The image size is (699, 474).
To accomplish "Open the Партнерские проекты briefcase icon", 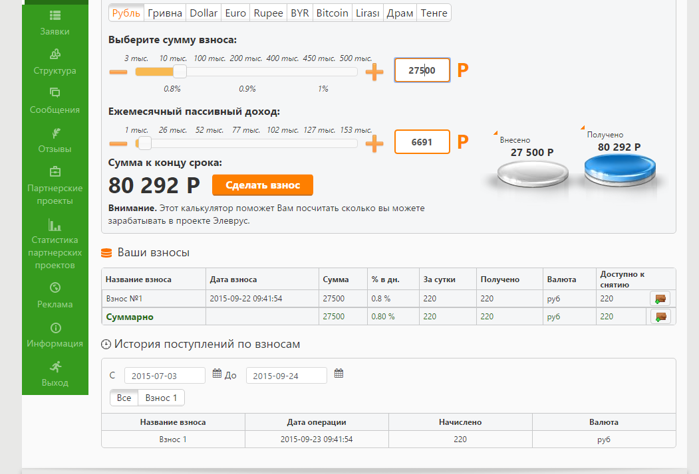I will point(55,171).
